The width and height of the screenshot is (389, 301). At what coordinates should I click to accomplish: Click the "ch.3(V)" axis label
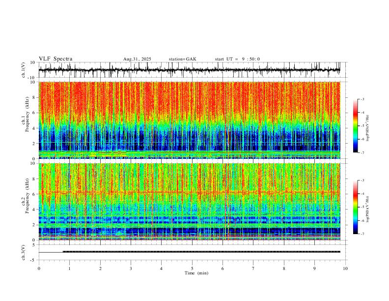pos(24,253)
